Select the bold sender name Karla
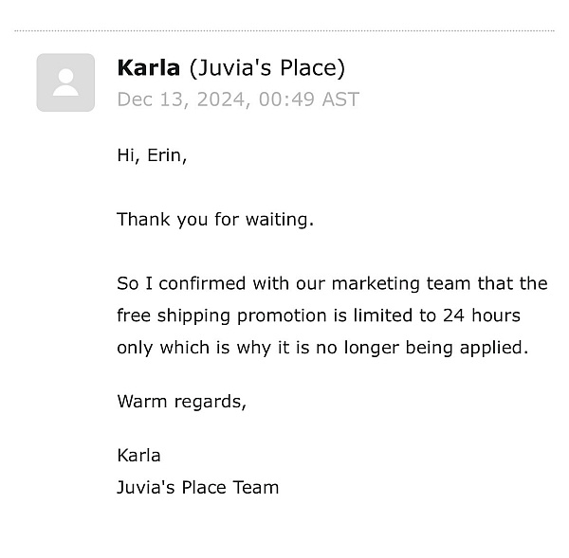The width and height of the screenshot is (569, 558). click(149, 68)
